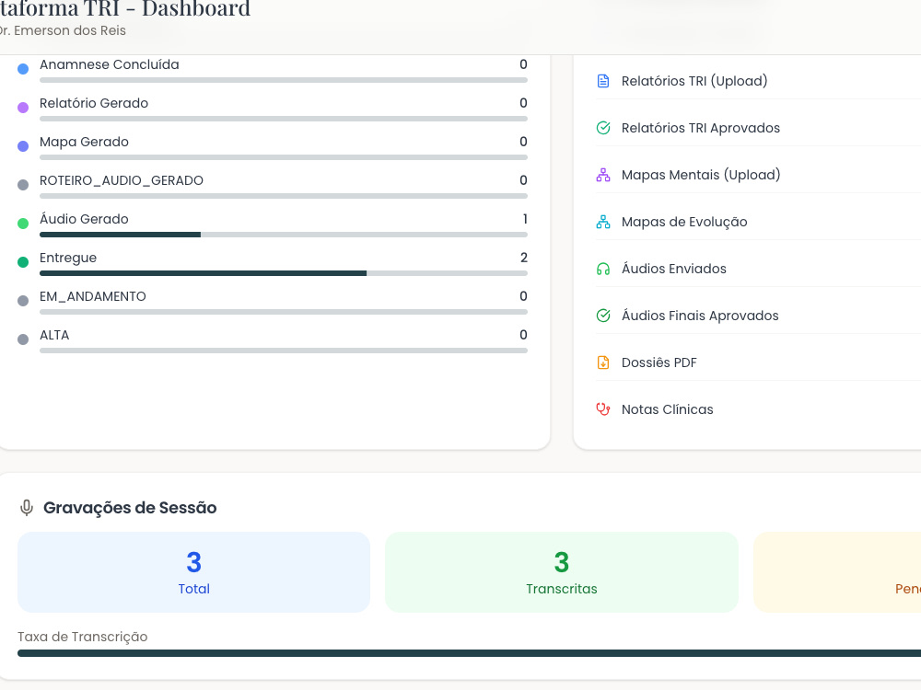Image resolution: width=921 pixels, height=690 pixels.
Task: Click the ALTA count value 0
Action: coord(523,335)
